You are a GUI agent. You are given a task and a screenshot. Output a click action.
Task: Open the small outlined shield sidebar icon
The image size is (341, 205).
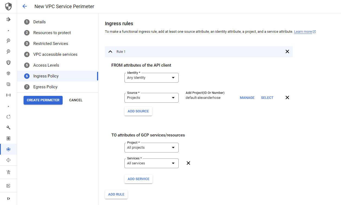click(8, 73)
